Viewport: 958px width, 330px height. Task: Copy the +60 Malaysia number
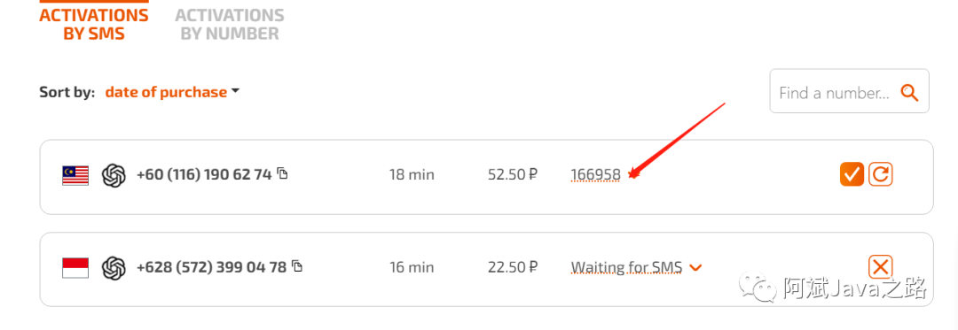[282, 173]
